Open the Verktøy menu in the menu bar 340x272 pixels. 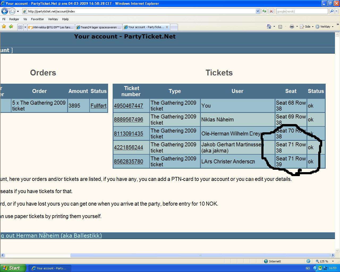[53, 19]
